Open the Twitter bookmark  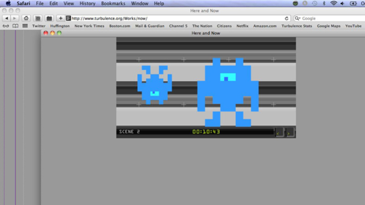point(39,26)
